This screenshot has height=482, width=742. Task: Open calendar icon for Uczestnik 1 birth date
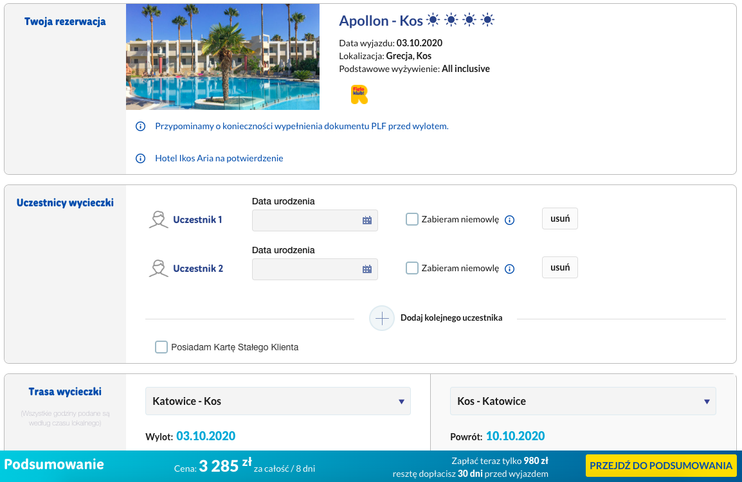coord(366,220)
